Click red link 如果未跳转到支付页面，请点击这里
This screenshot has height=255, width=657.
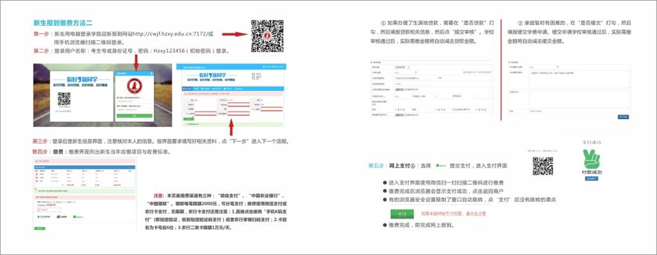coord(453,214)
